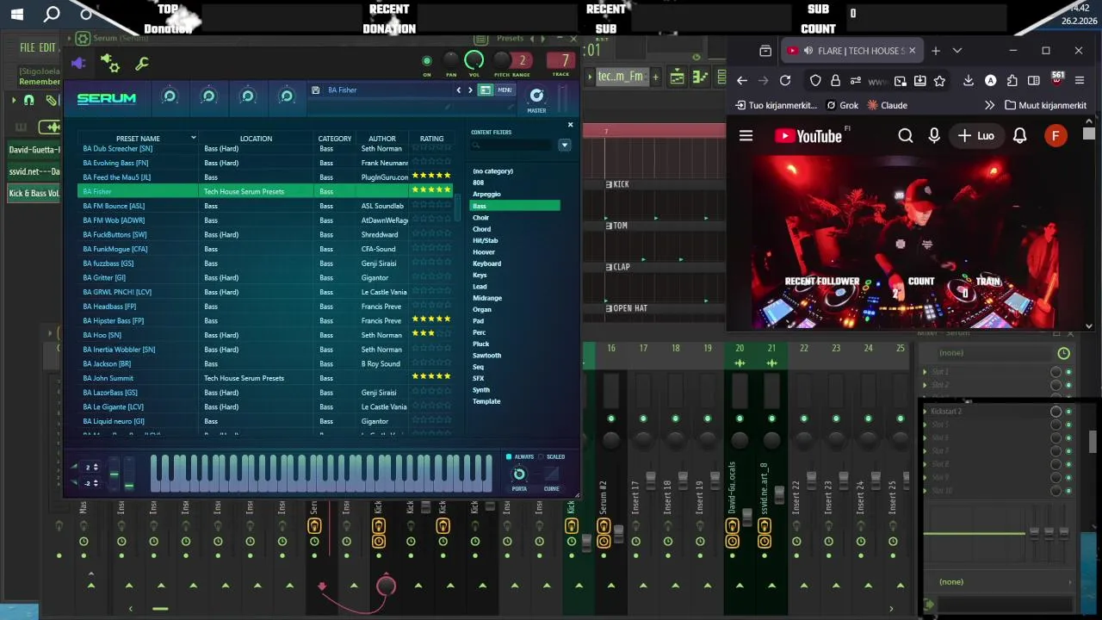
Task: Open the Claude bookmark
Action: coord(887,105)
